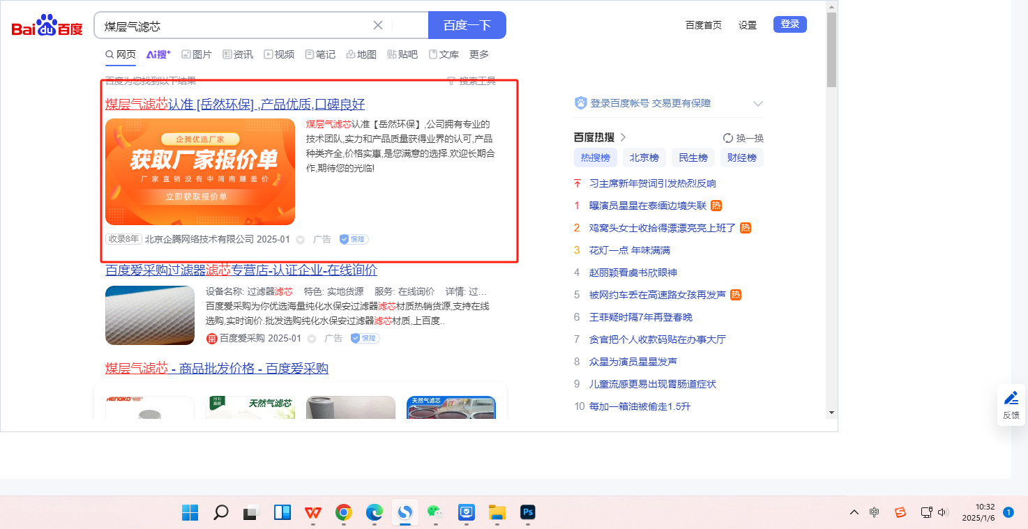Open Task View on the taskbar
Viewport: 1028px width, 529px height.
coord(251,513)
